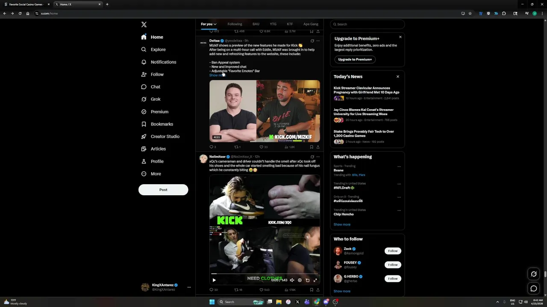Viewport: 547px width, 307px height.
Task: Open Profile in the sidebar
Action: point(152,161)
